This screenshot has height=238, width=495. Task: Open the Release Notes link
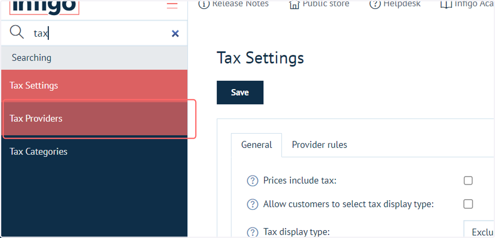point(240,4)
